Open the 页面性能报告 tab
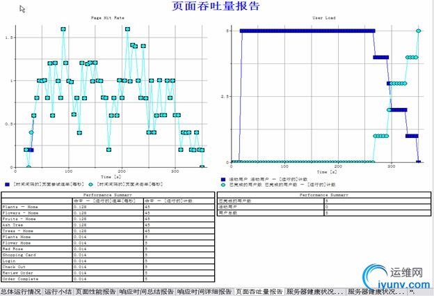 (x=96, y=292)
